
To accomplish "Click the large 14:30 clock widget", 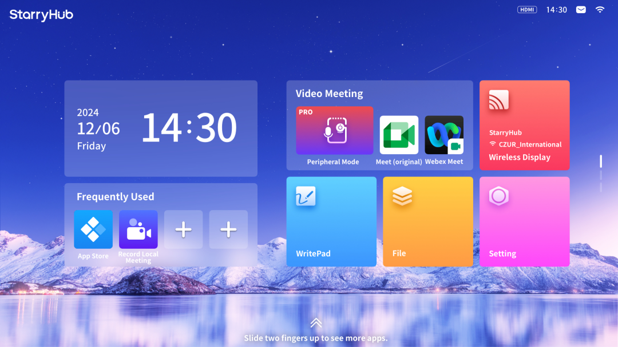I will pos(189,127).
